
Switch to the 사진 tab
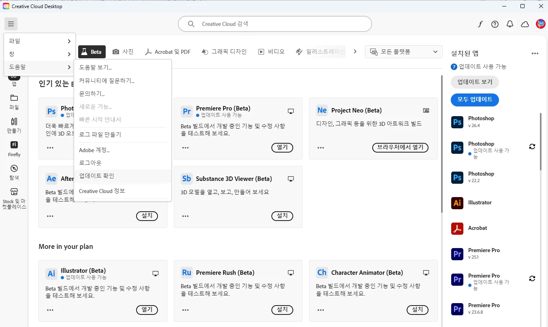tap(123, 52)
